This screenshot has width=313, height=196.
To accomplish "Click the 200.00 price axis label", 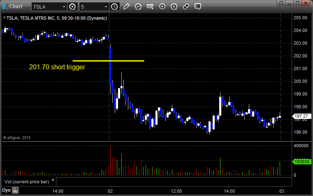I will (300, 81).
